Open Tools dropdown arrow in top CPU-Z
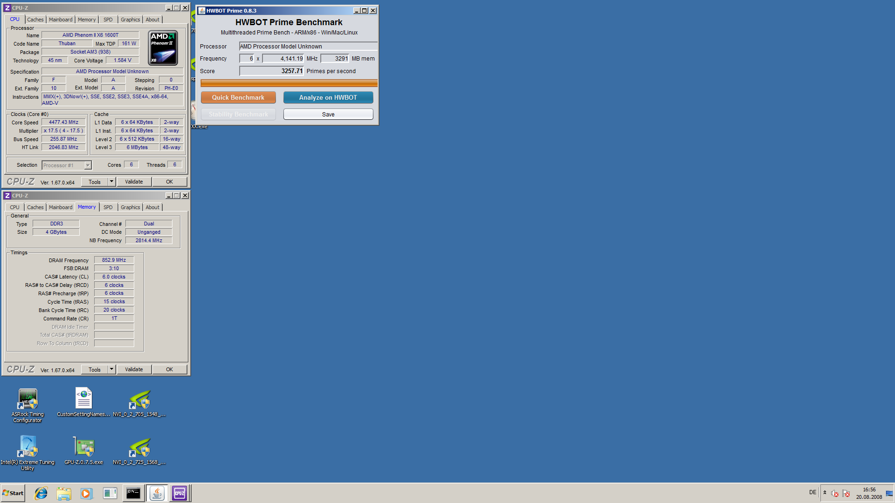The width and height of the screenshot is (895, 503). [111, 182]
